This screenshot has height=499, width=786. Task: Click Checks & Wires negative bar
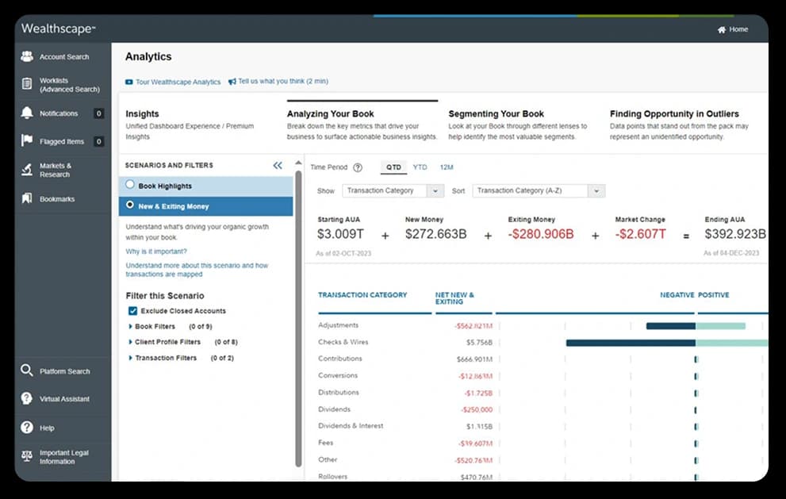(631, 343)
